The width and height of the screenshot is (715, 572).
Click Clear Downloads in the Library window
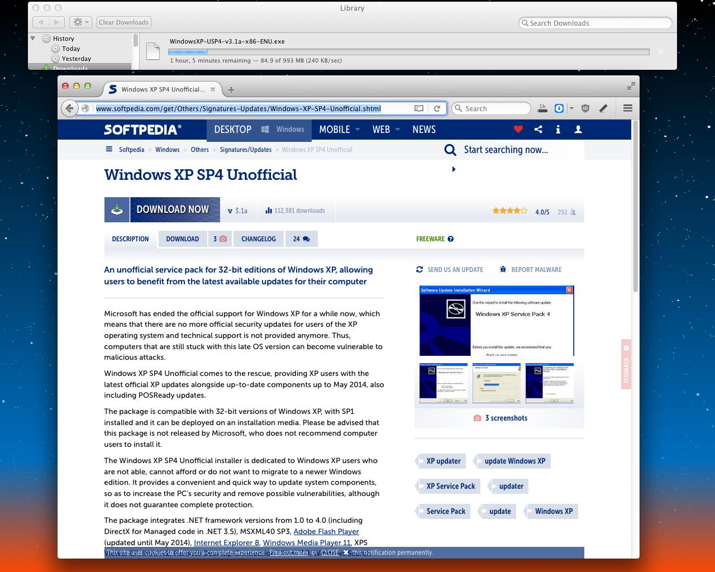124,22
